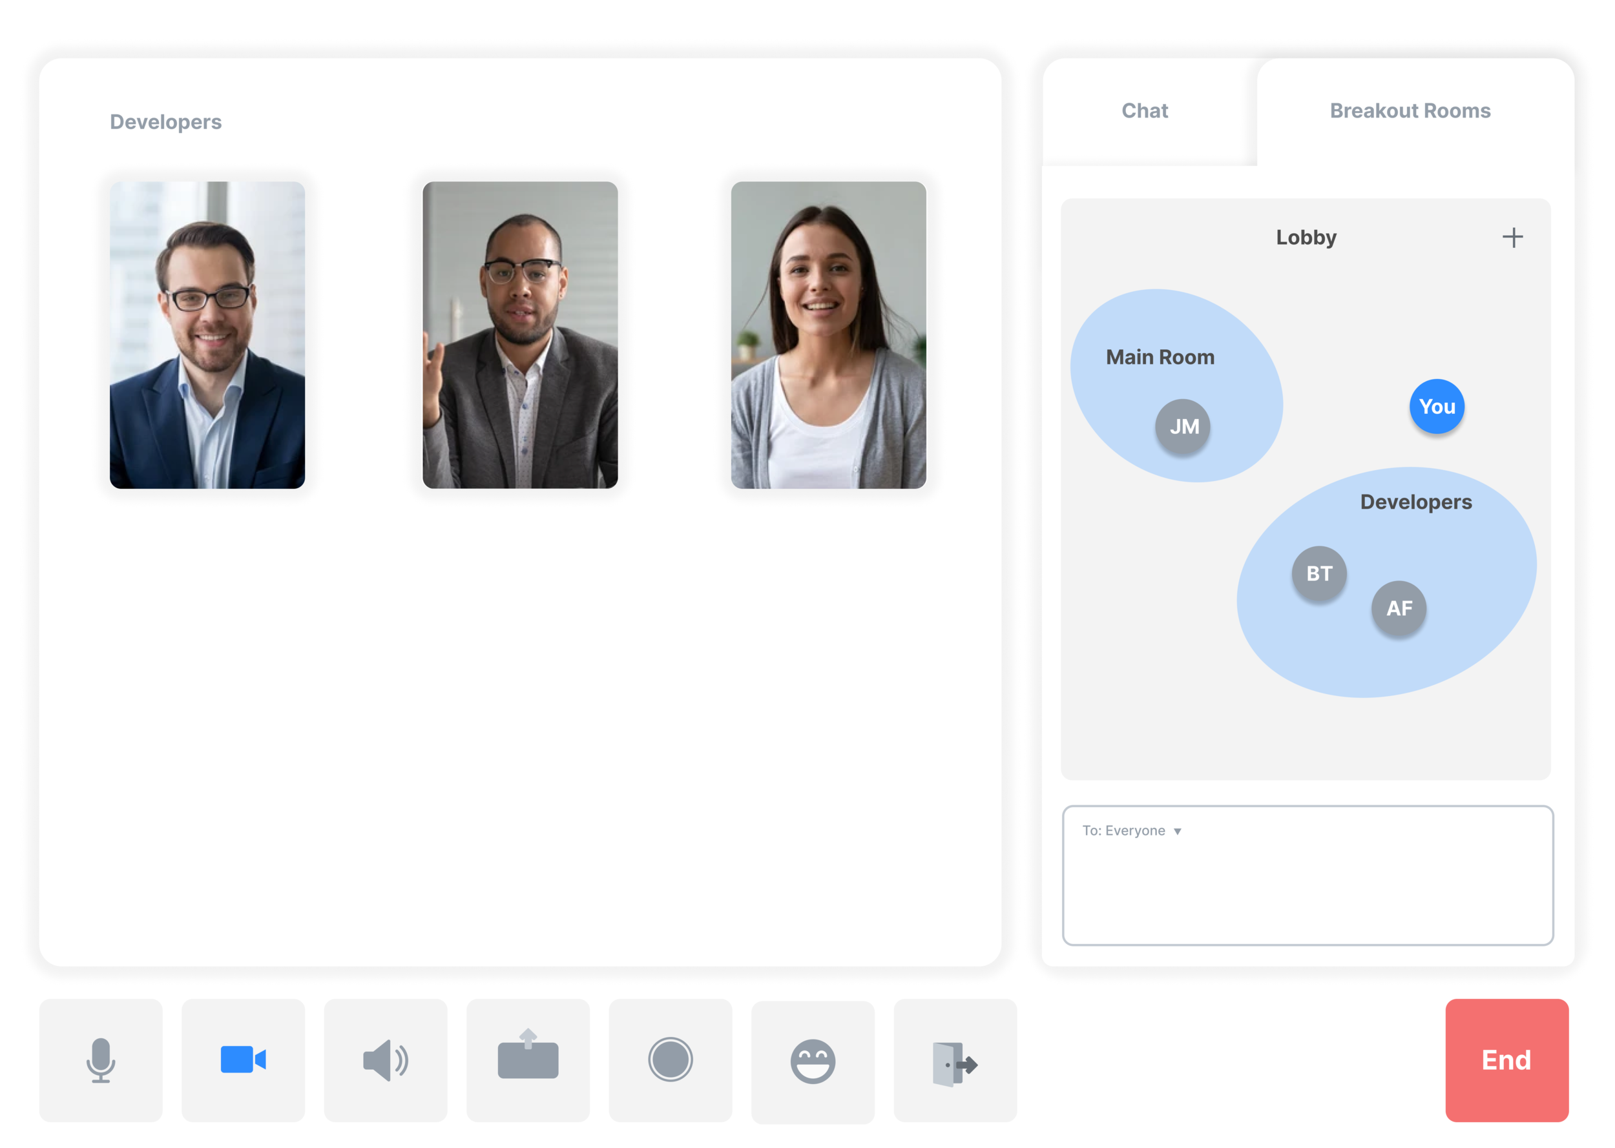Select the BT participant bubble
This screenshot has width=1615, height=1148.
[x=1318, y=573]
